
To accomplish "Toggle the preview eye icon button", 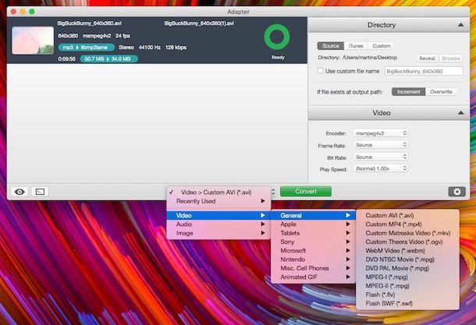I will point(20,192).
